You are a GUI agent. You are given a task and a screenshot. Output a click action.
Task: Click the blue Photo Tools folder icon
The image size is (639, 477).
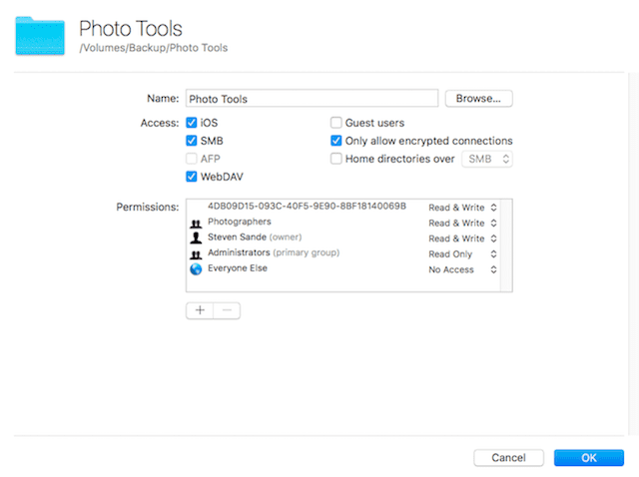pos(39,36)
